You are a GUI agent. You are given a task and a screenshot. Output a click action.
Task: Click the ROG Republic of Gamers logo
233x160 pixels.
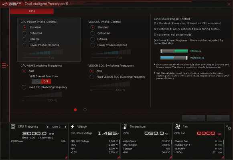(12, 4)
